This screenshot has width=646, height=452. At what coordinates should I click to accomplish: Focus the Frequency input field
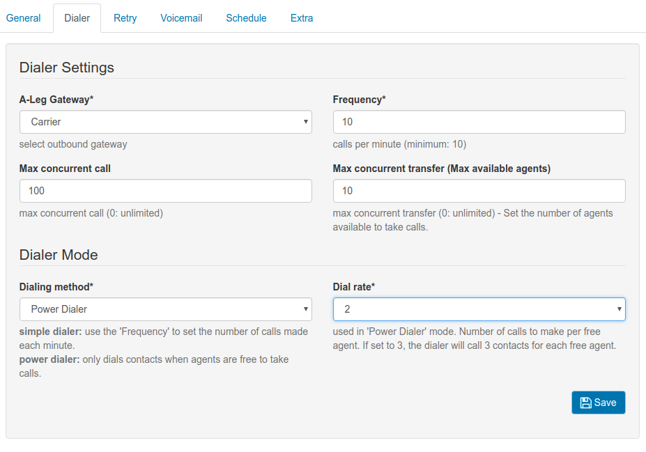pos(479,122)
